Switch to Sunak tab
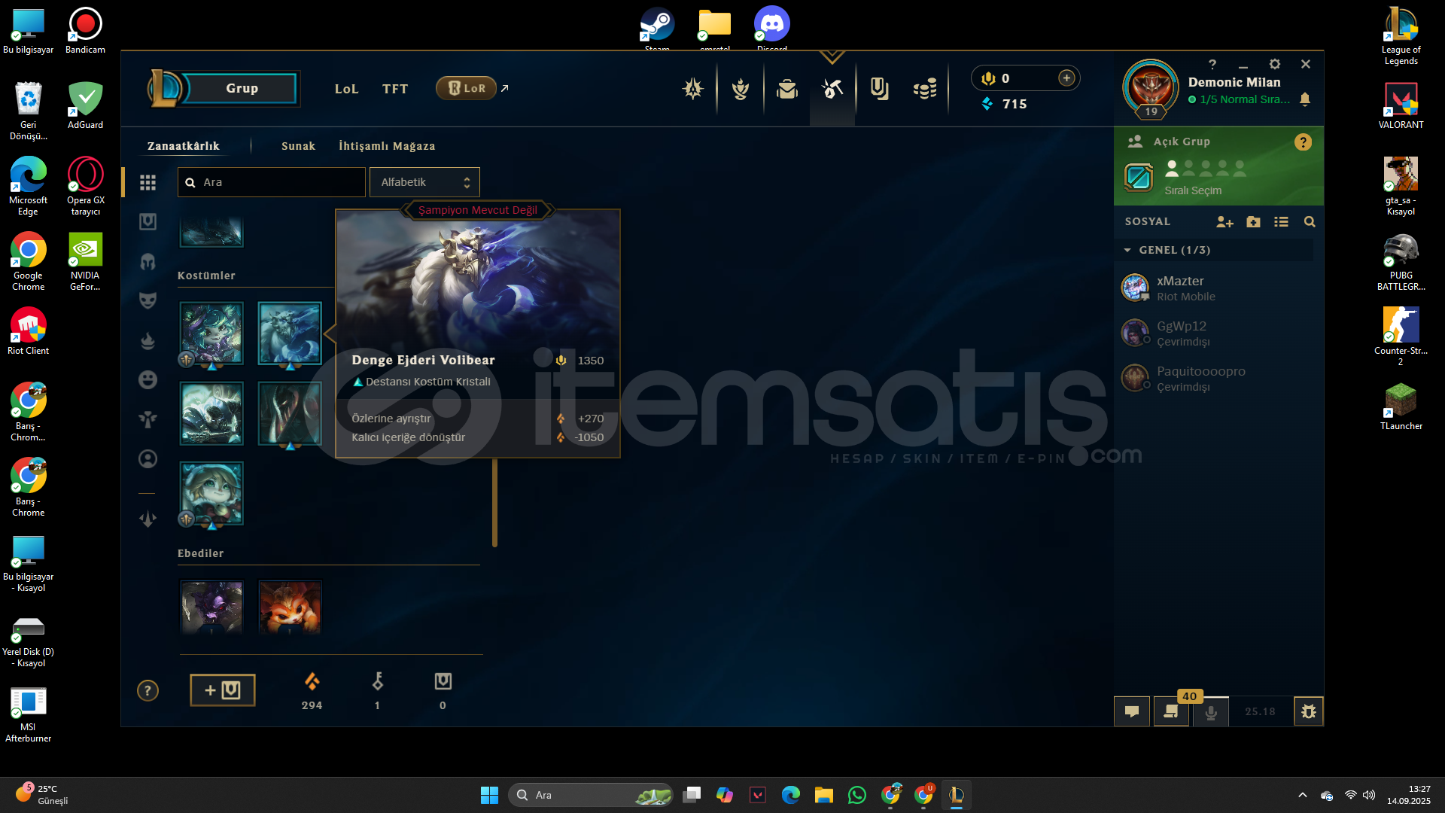1445x813 pixels. coord(298,146)
